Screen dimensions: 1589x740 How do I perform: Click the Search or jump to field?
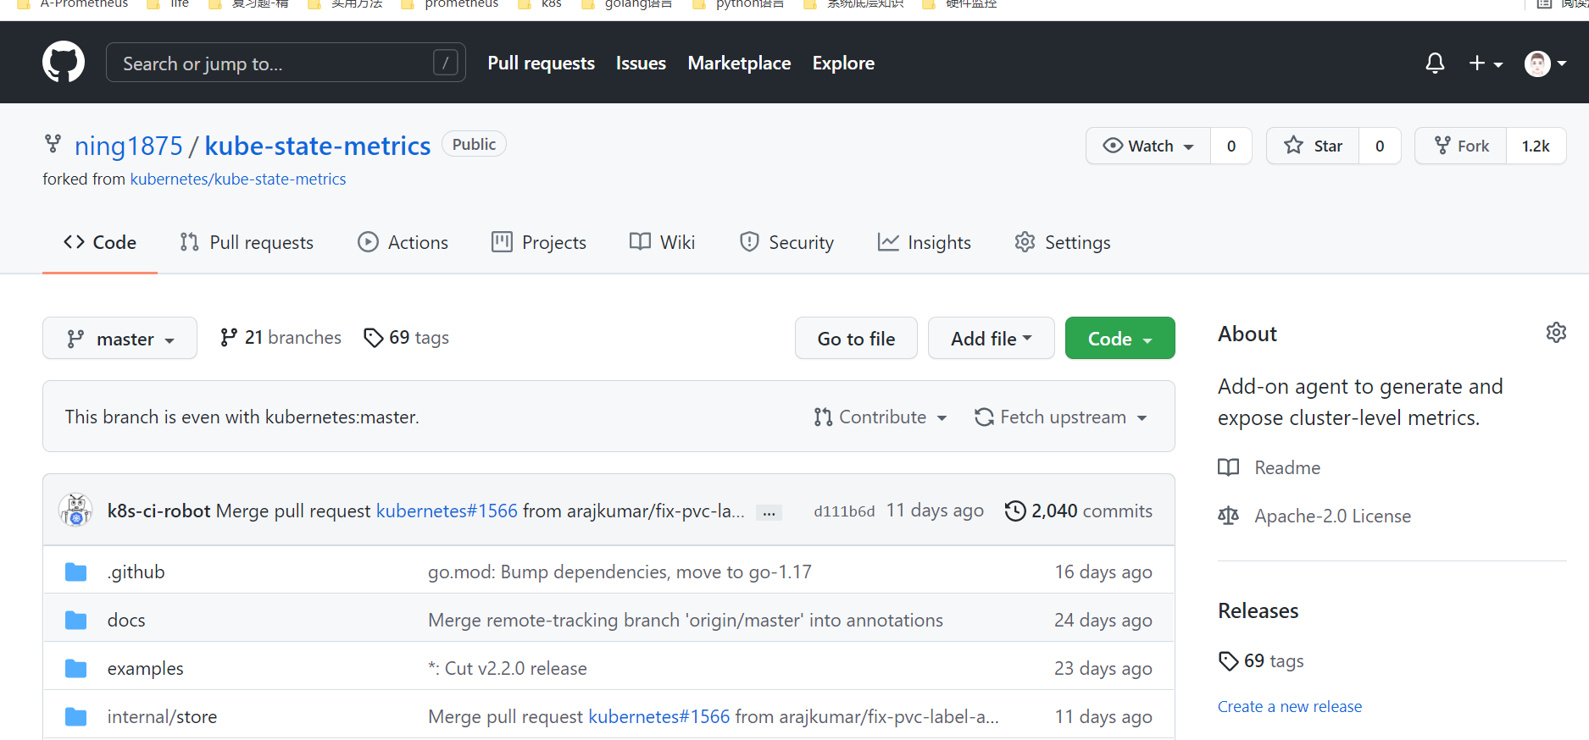click(x=286, y=63)
